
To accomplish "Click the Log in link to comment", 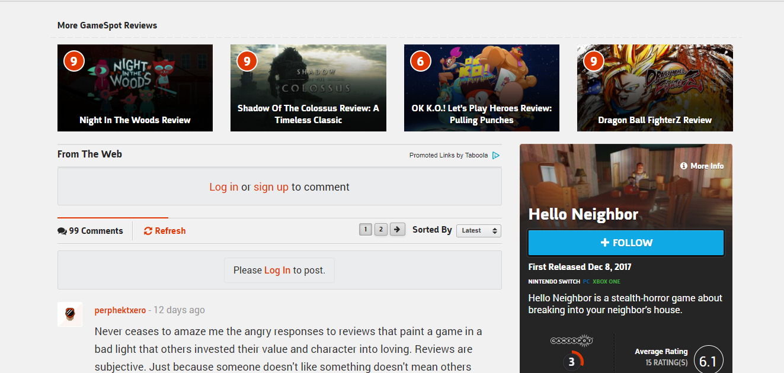I will point(224,187).
